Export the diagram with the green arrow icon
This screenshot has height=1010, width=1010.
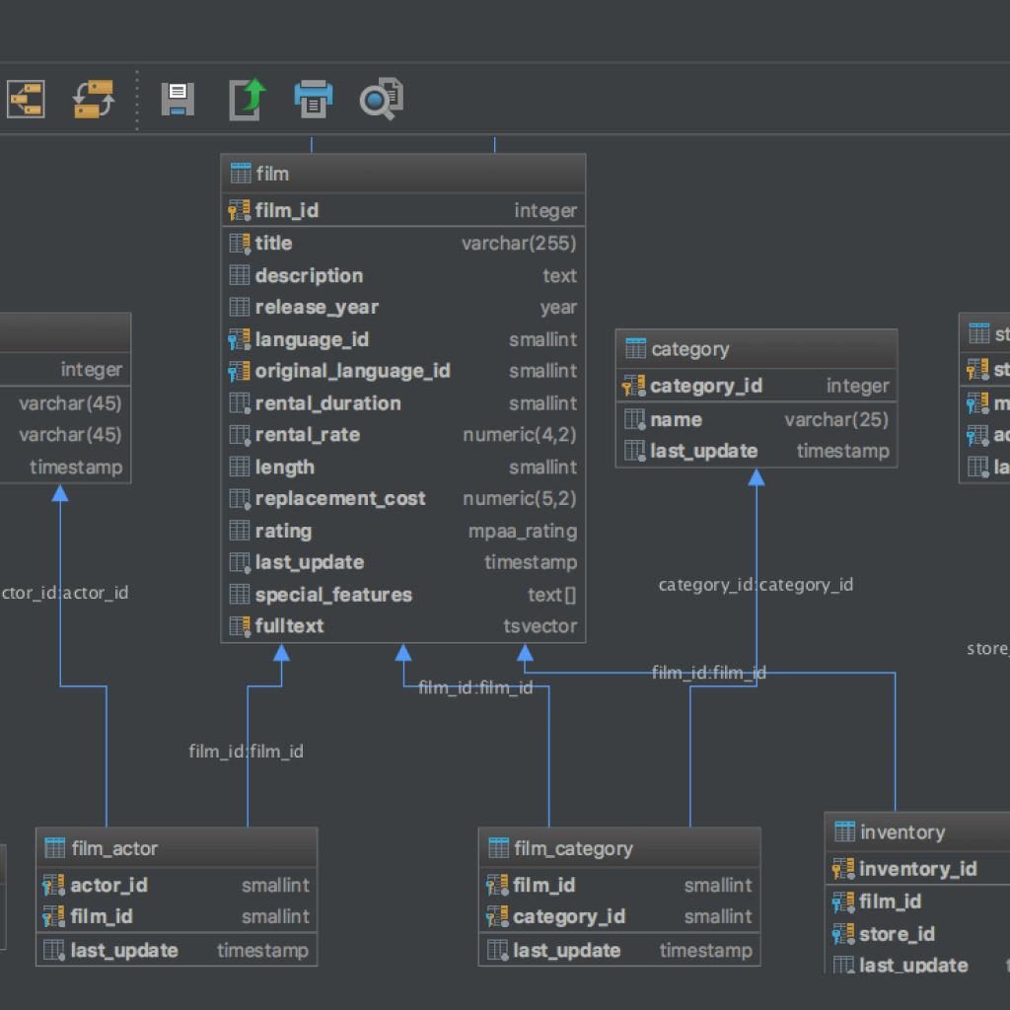tap(245, 99)
